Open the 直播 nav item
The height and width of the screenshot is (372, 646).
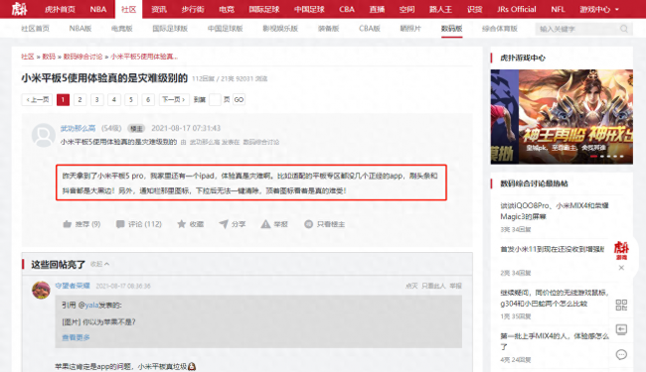[x=377, y=9]
